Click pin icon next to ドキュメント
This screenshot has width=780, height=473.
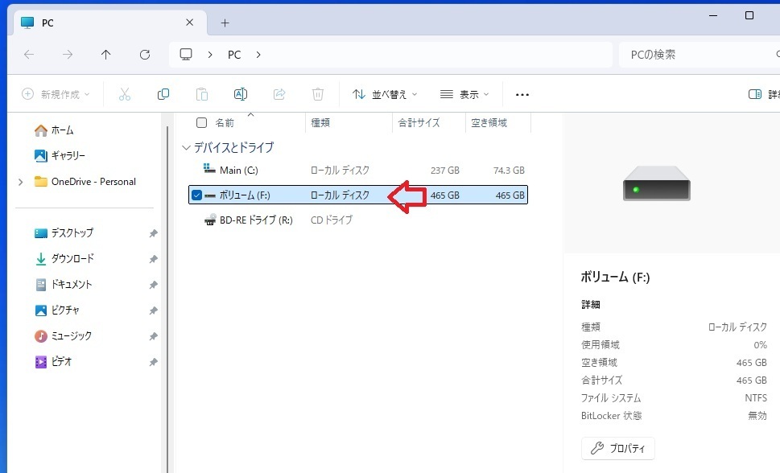153,285
